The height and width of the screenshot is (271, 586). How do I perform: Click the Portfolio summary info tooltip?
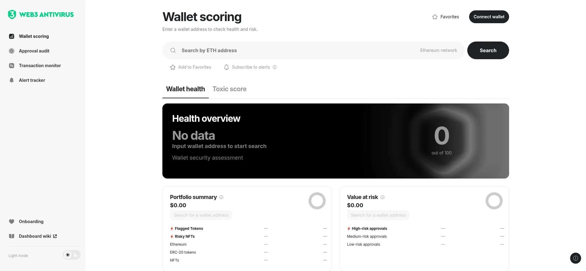(x=221, y=197)
